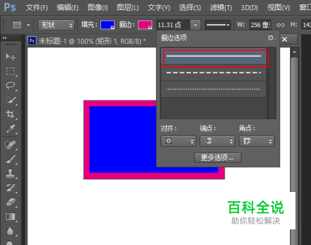311x245 pixels.
Task: Open the 对齐 alignment dropdown
Action: point(179,142)
